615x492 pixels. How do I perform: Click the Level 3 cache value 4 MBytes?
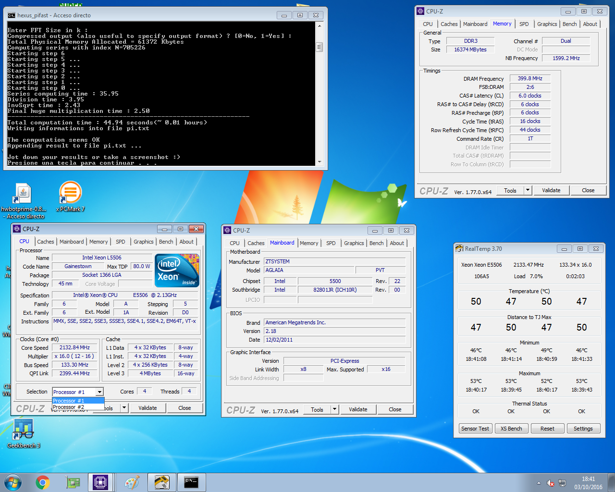pyautogui.click(x=150, y=373)
